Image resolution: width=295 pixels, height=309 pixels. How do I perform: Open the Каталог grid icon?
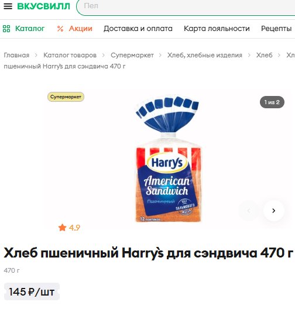point(6,29)
